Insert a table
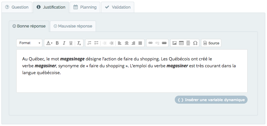Screen dimensions: 267x126 coord(181,43)
